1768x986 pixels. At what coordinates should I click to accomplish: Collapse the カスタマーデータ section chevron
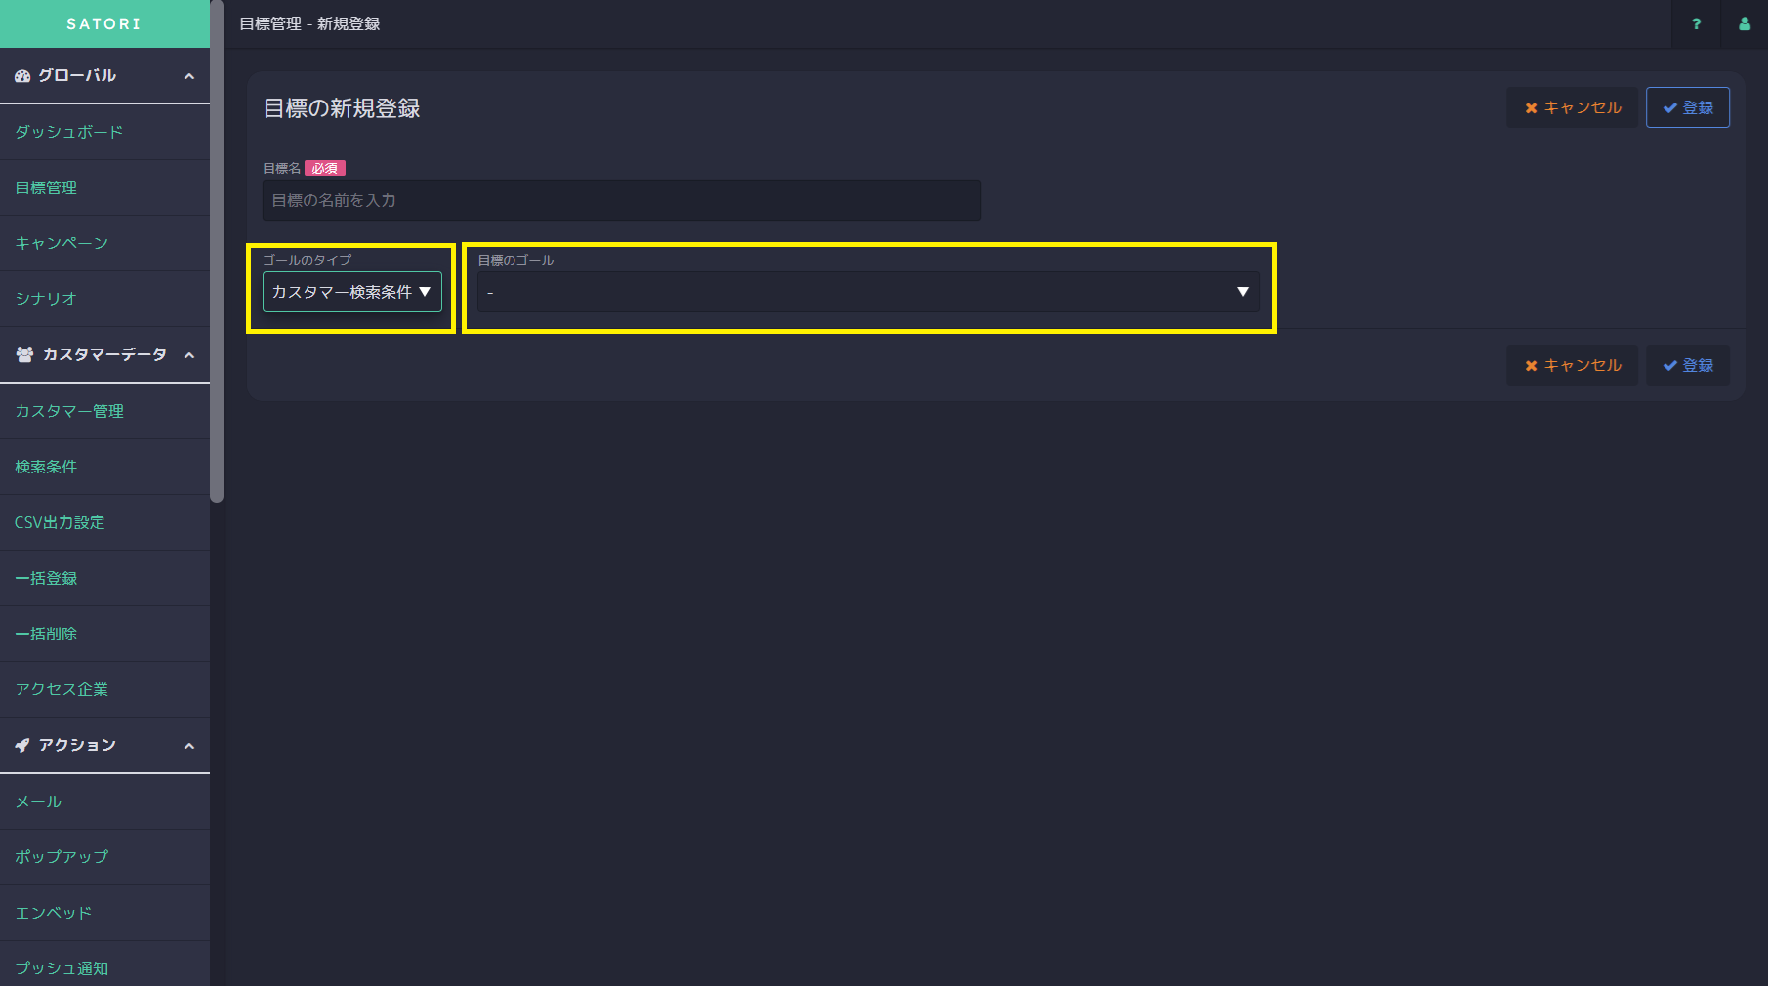click(189, 355)
